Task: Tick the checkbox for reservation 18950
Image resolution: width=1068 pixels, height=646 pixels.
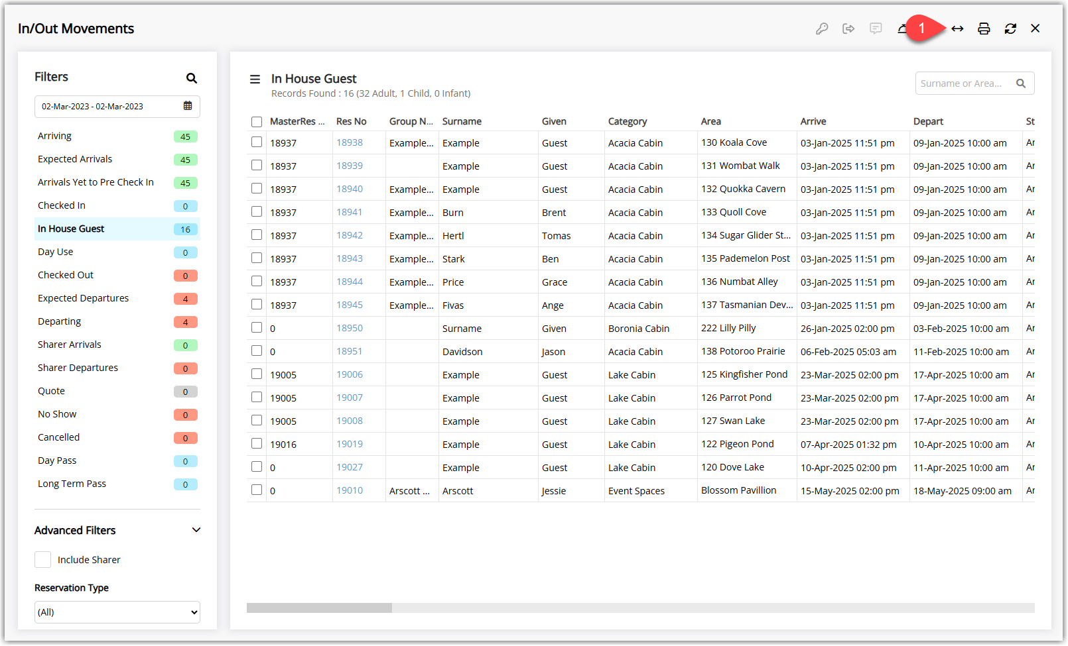Action: tap(257, 327)
